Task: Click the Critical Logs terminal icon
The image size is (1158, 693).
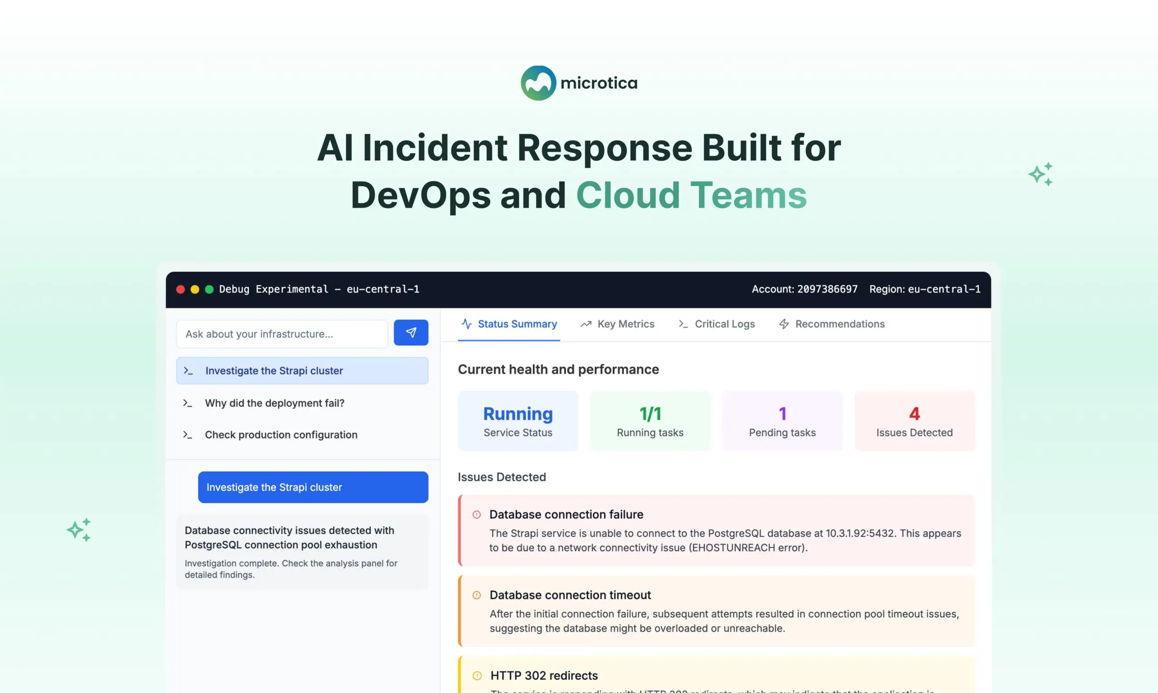Action: click(x=683, y=323)
